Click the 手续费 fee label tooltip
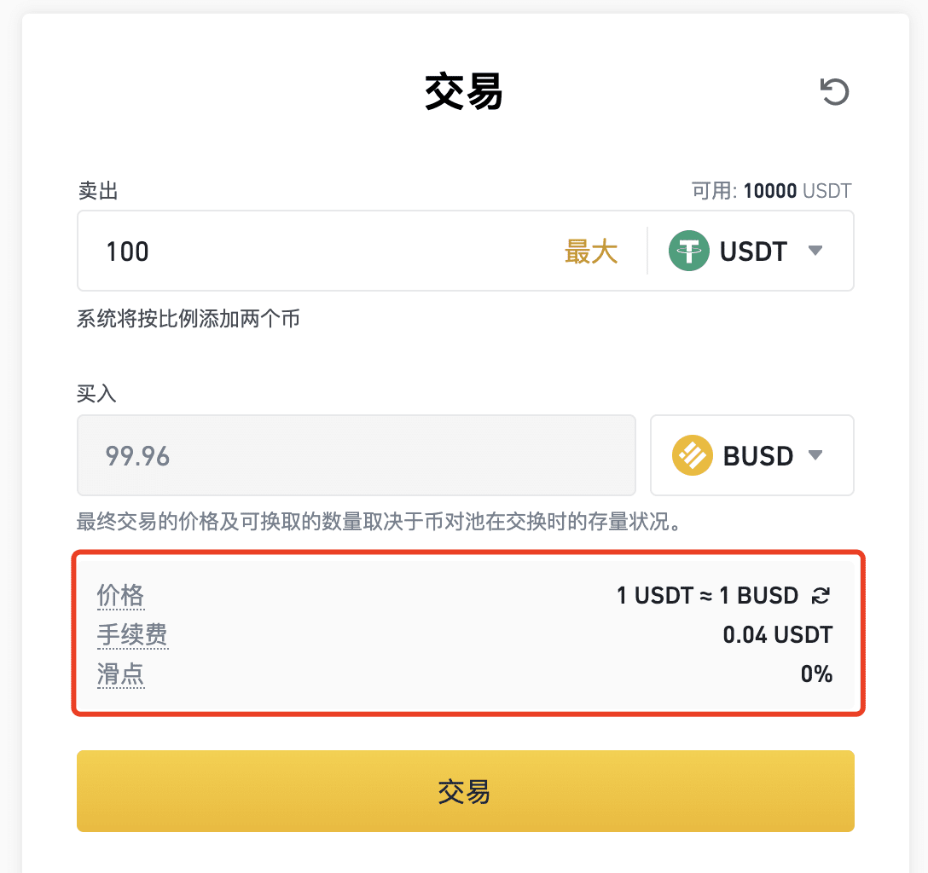The image size is (928, 873). (x=132, y=634)
